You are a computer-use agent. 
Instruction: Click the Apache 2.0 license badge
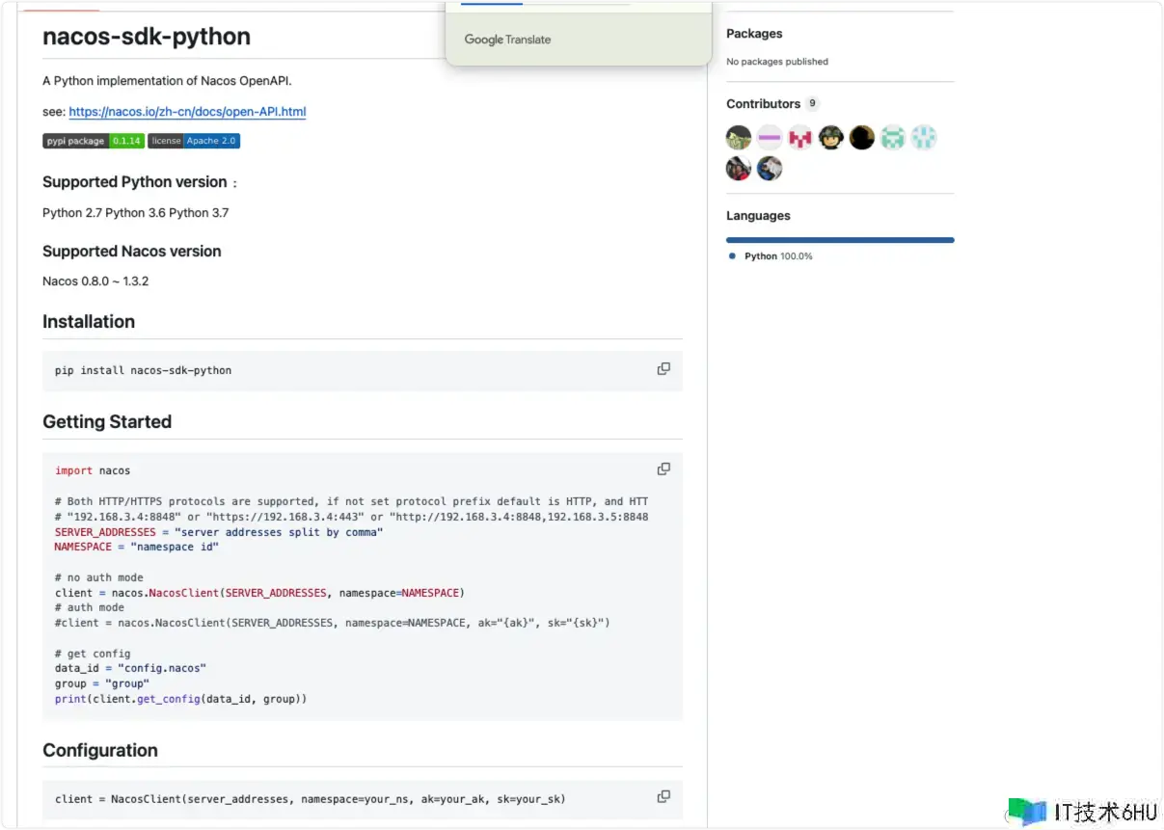pyautogui.click(x=194, y=141)
